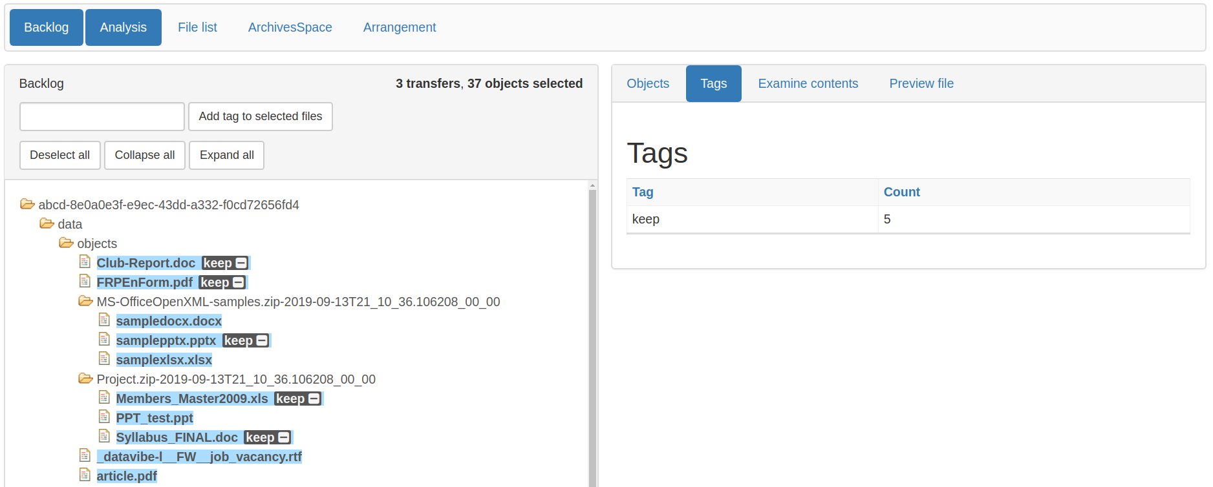The image size is (1213, 487).
Task: Click the Deselect all button
Action: click(x=59, y=155)
